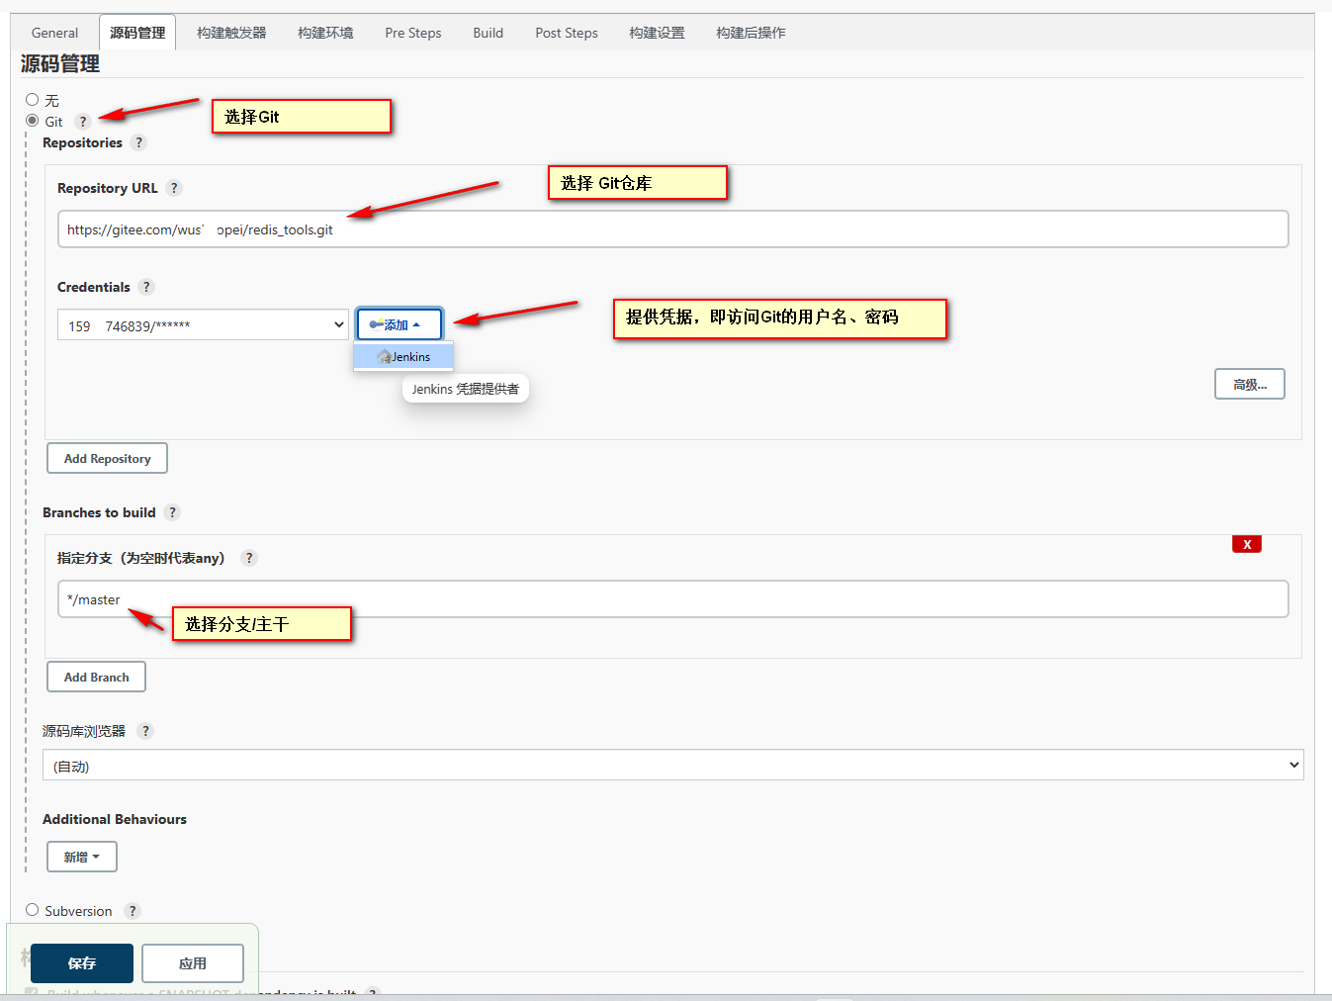Expand the 新增 dropdown under Additional Behaviours

click(81, 856)
